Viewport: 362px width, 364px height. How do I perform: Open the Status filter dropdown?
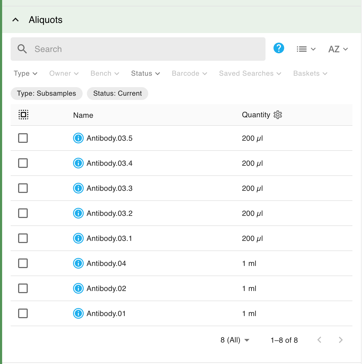click(x=146, y=73)
